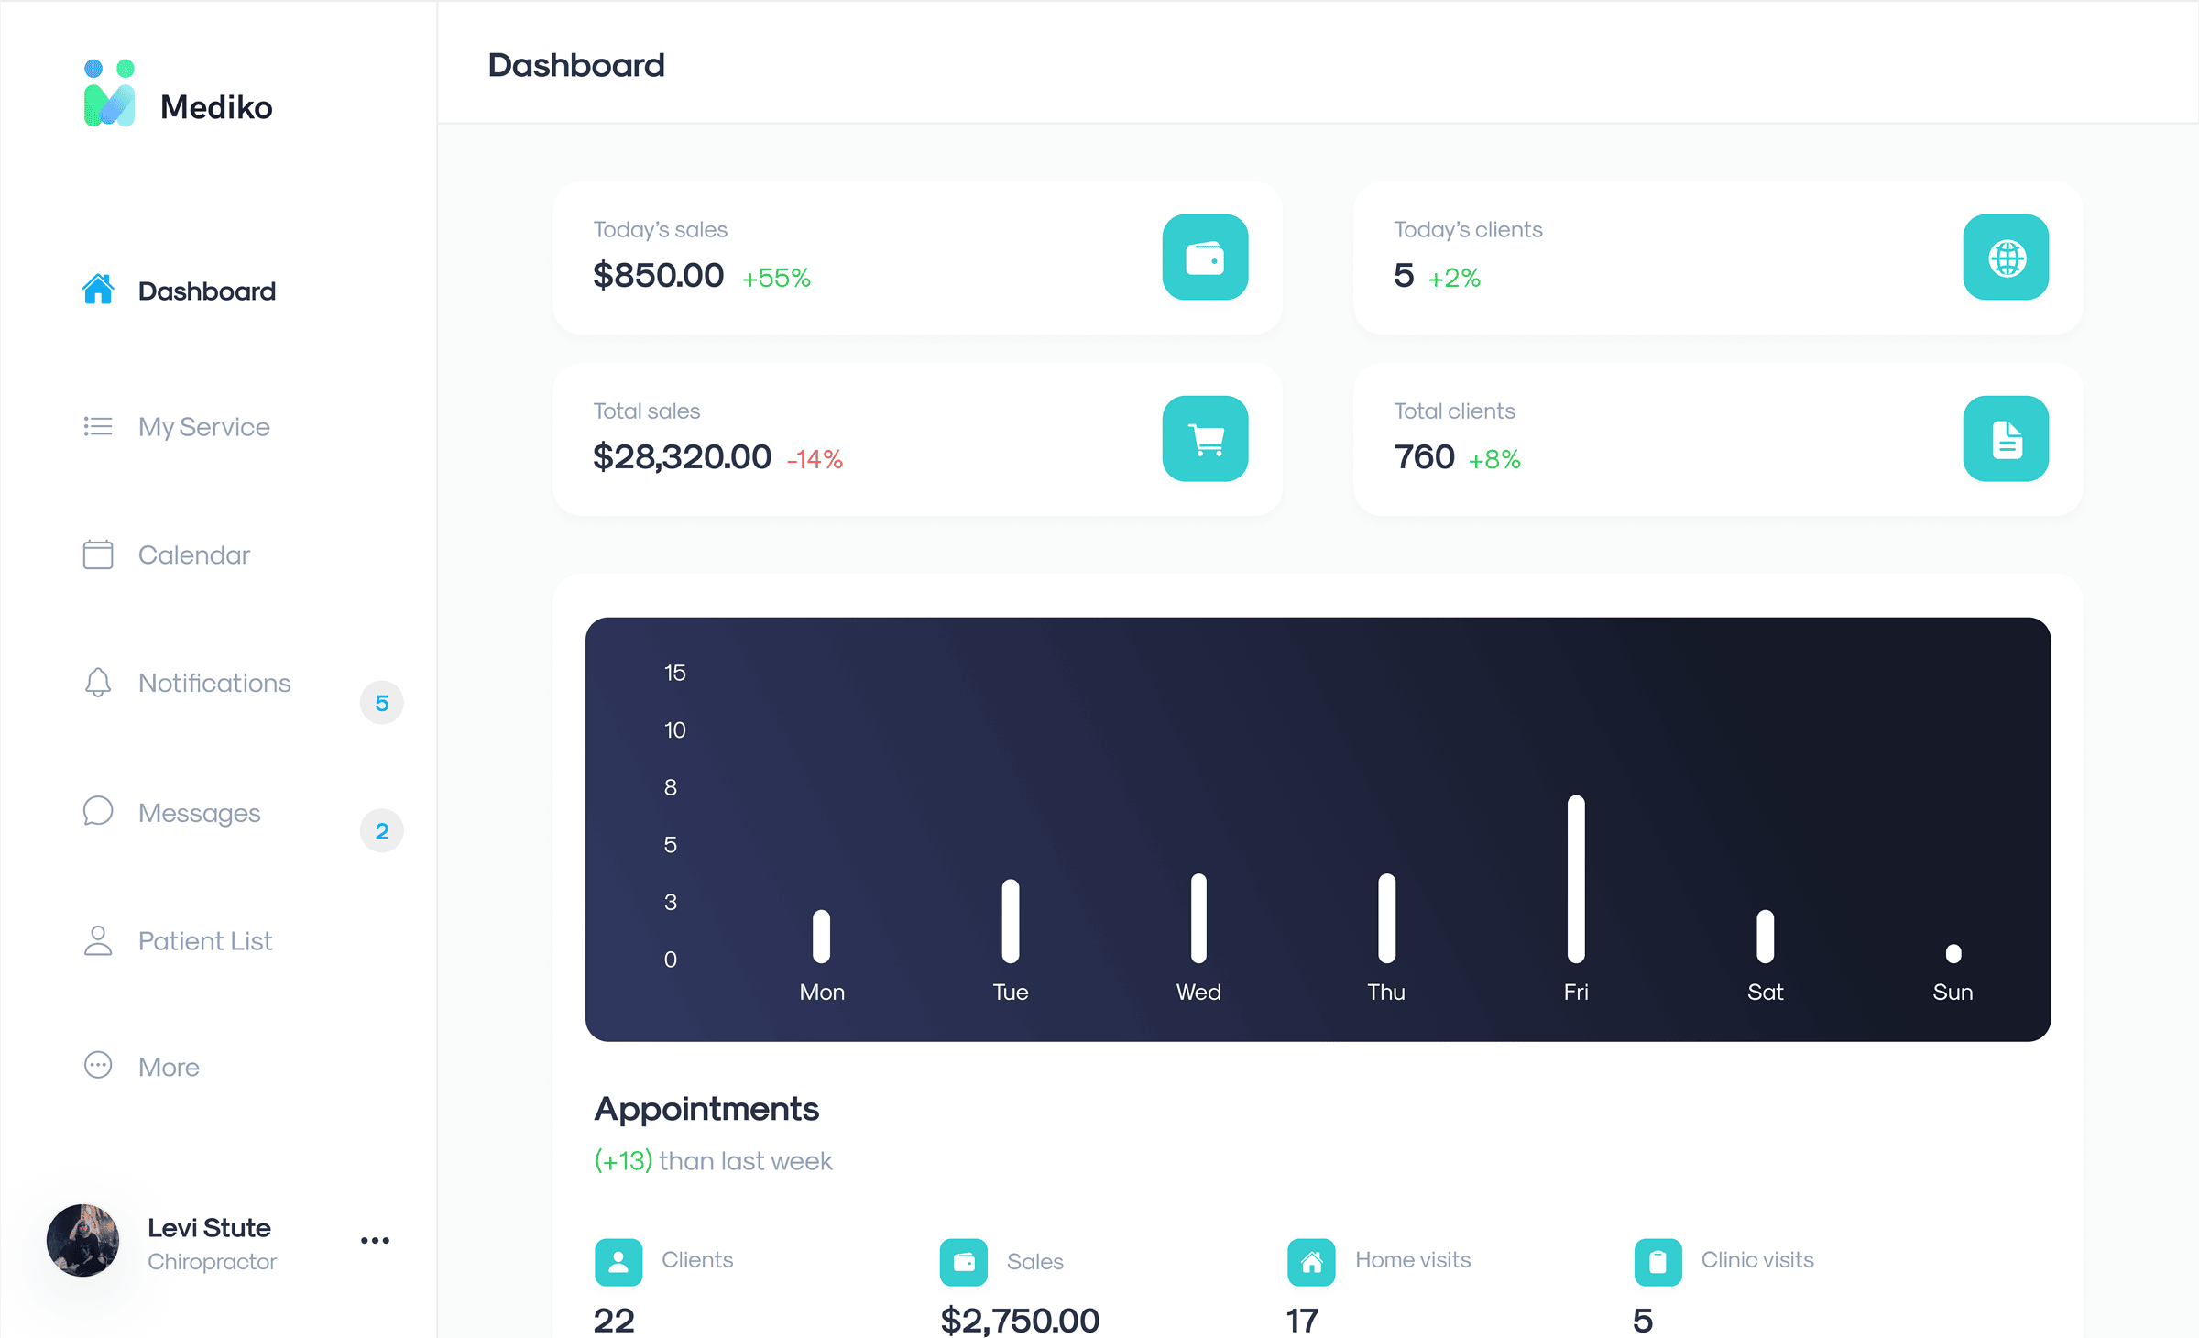Select the Clinic visits clipboard icon
Image resolution: width=2199 pixels, height=1338 pixels.
(1657, 1262)
